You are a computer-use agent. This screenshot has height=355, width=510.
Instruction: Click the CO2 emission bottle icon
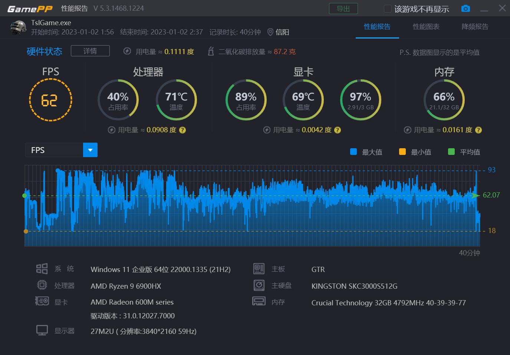click(x=211, y=51)
